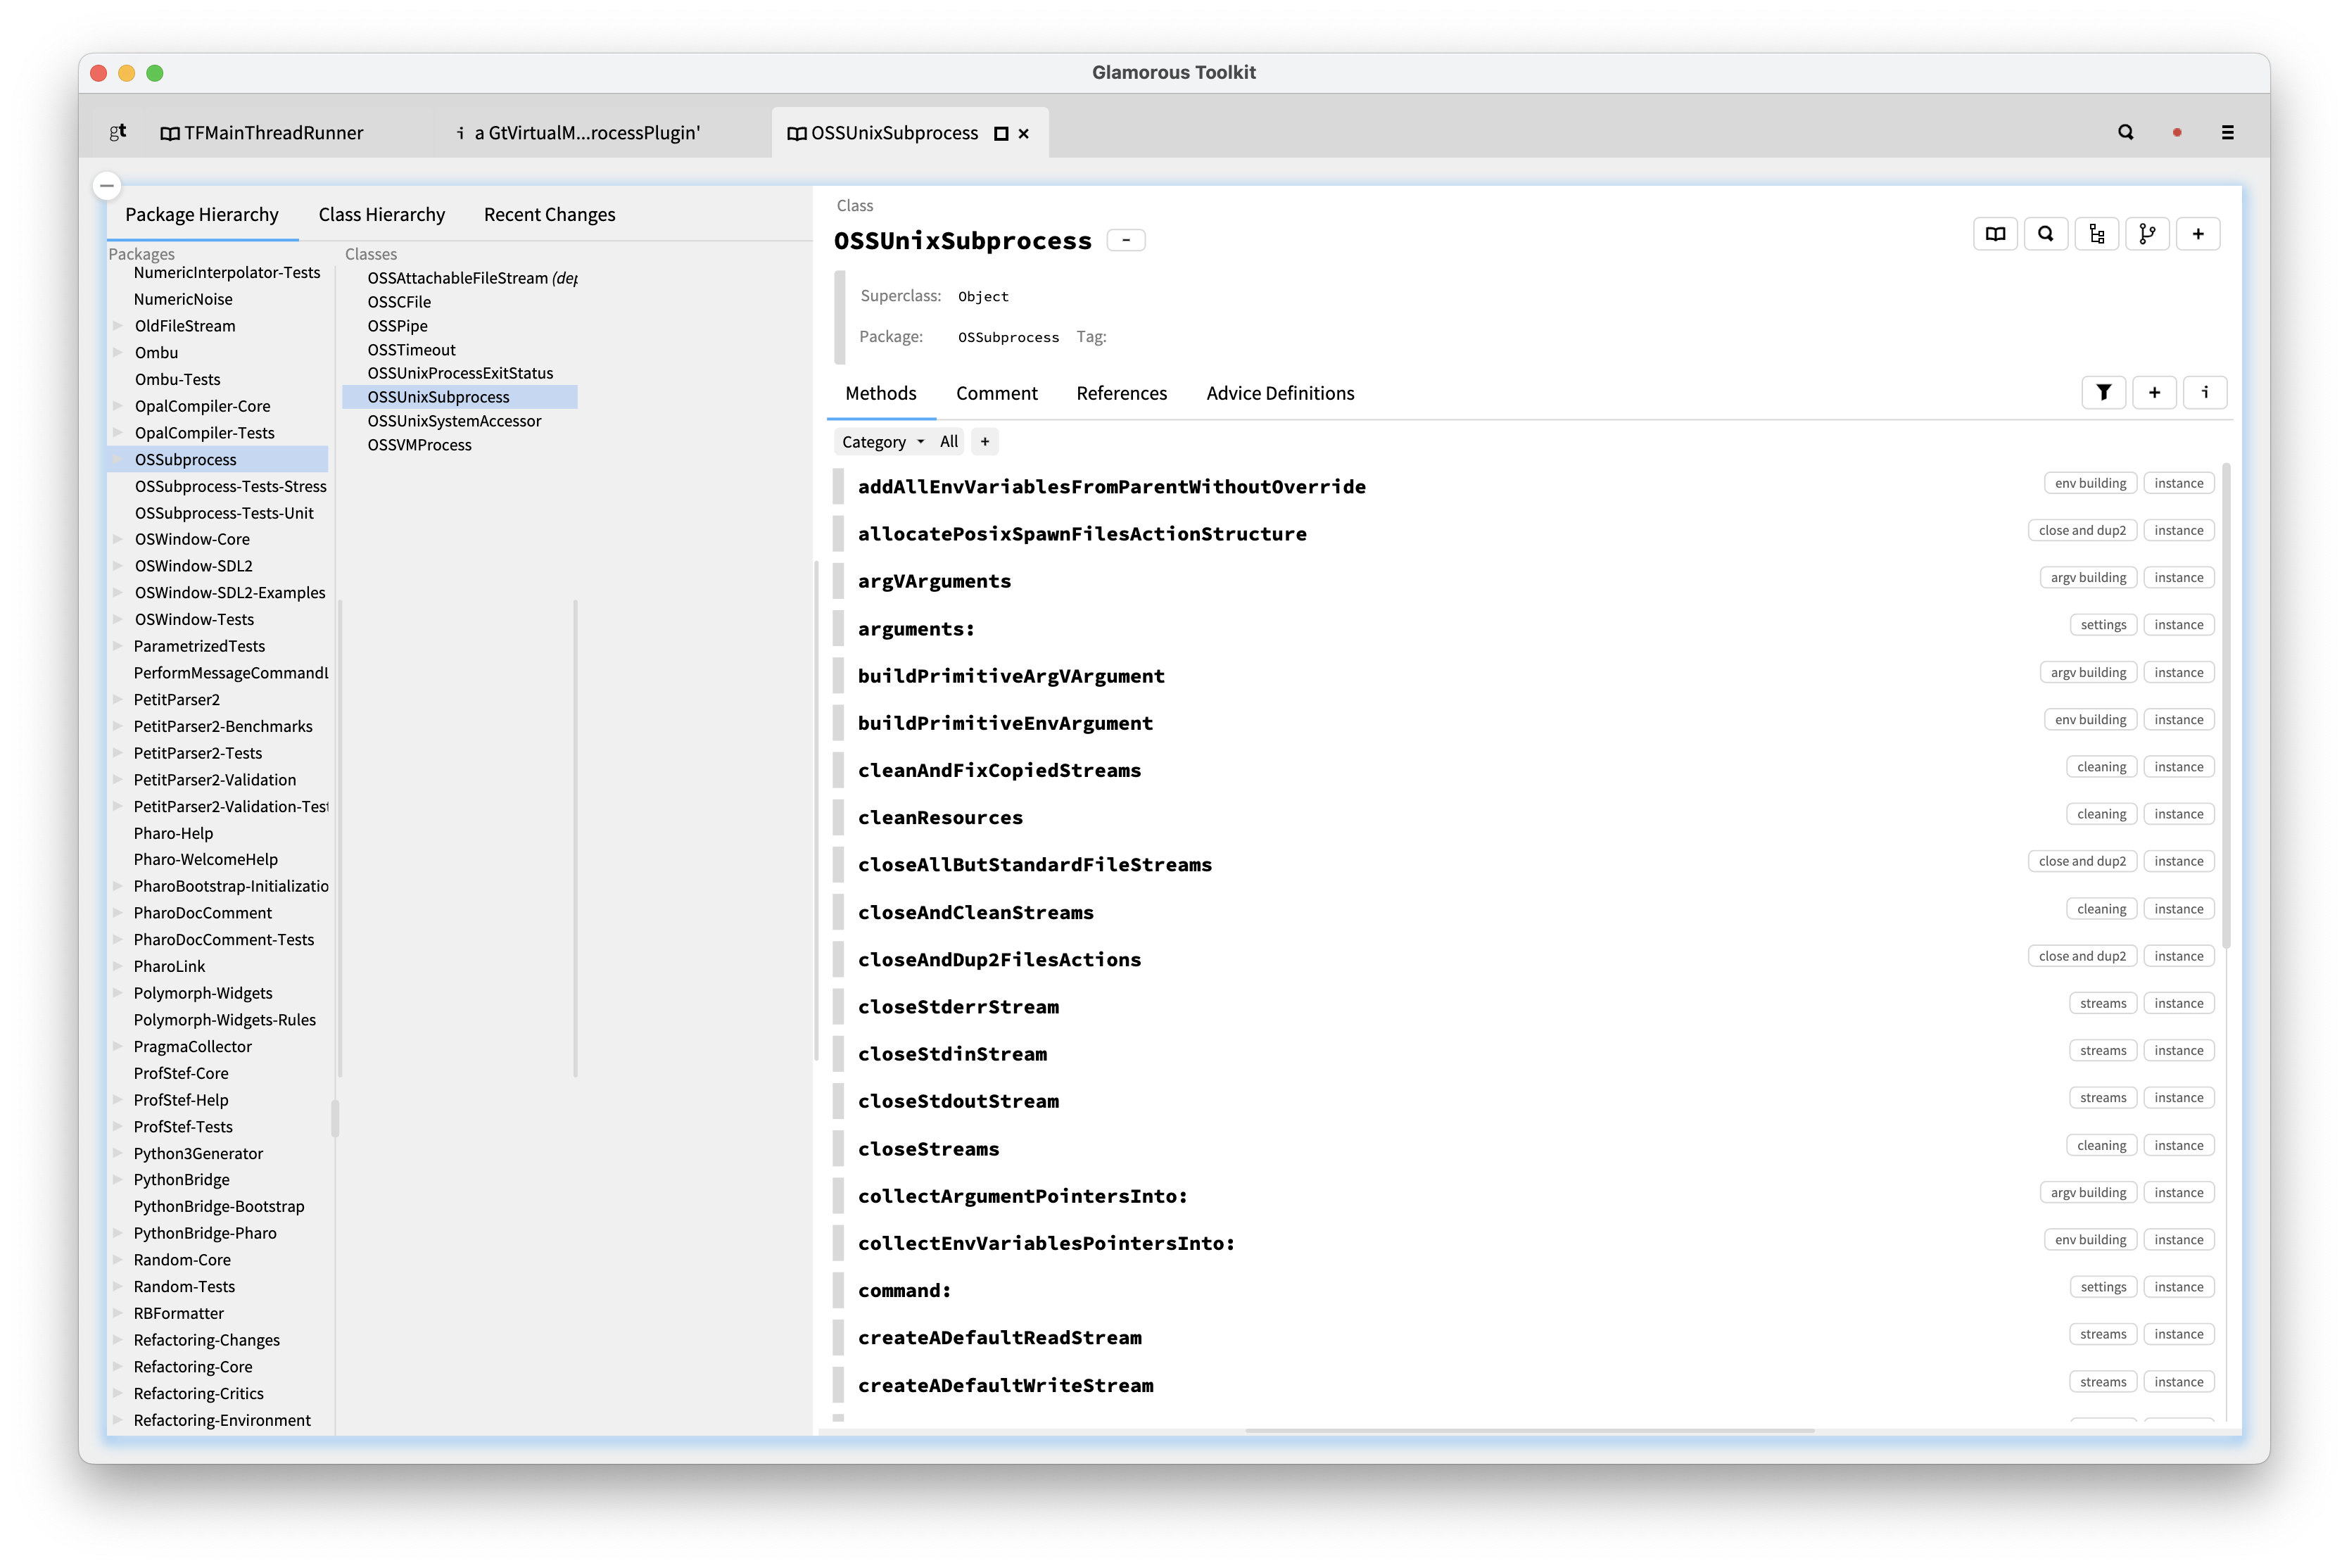
Task: Click the info icon beside Methods
Action: [2205, 393]
